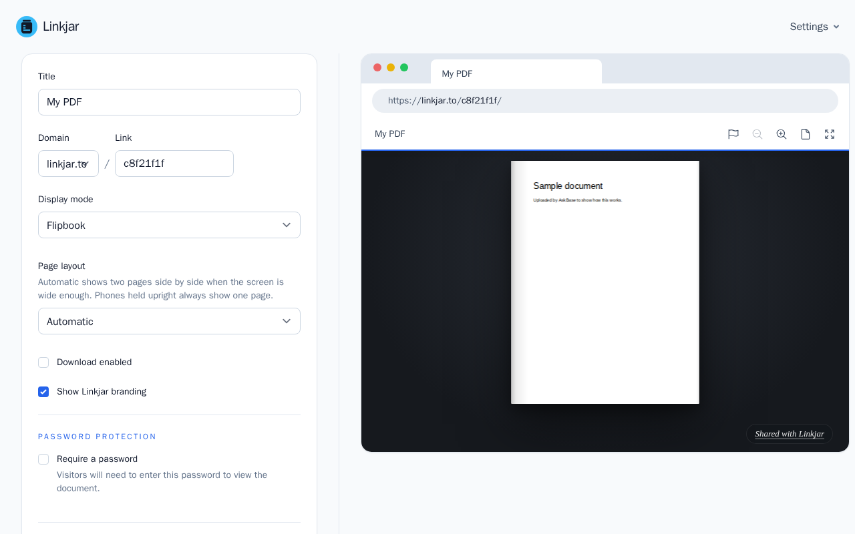Click the red window dot in preview
This screenshot has height=534, width=855.
pyautogui.click(x=377, y=67)
